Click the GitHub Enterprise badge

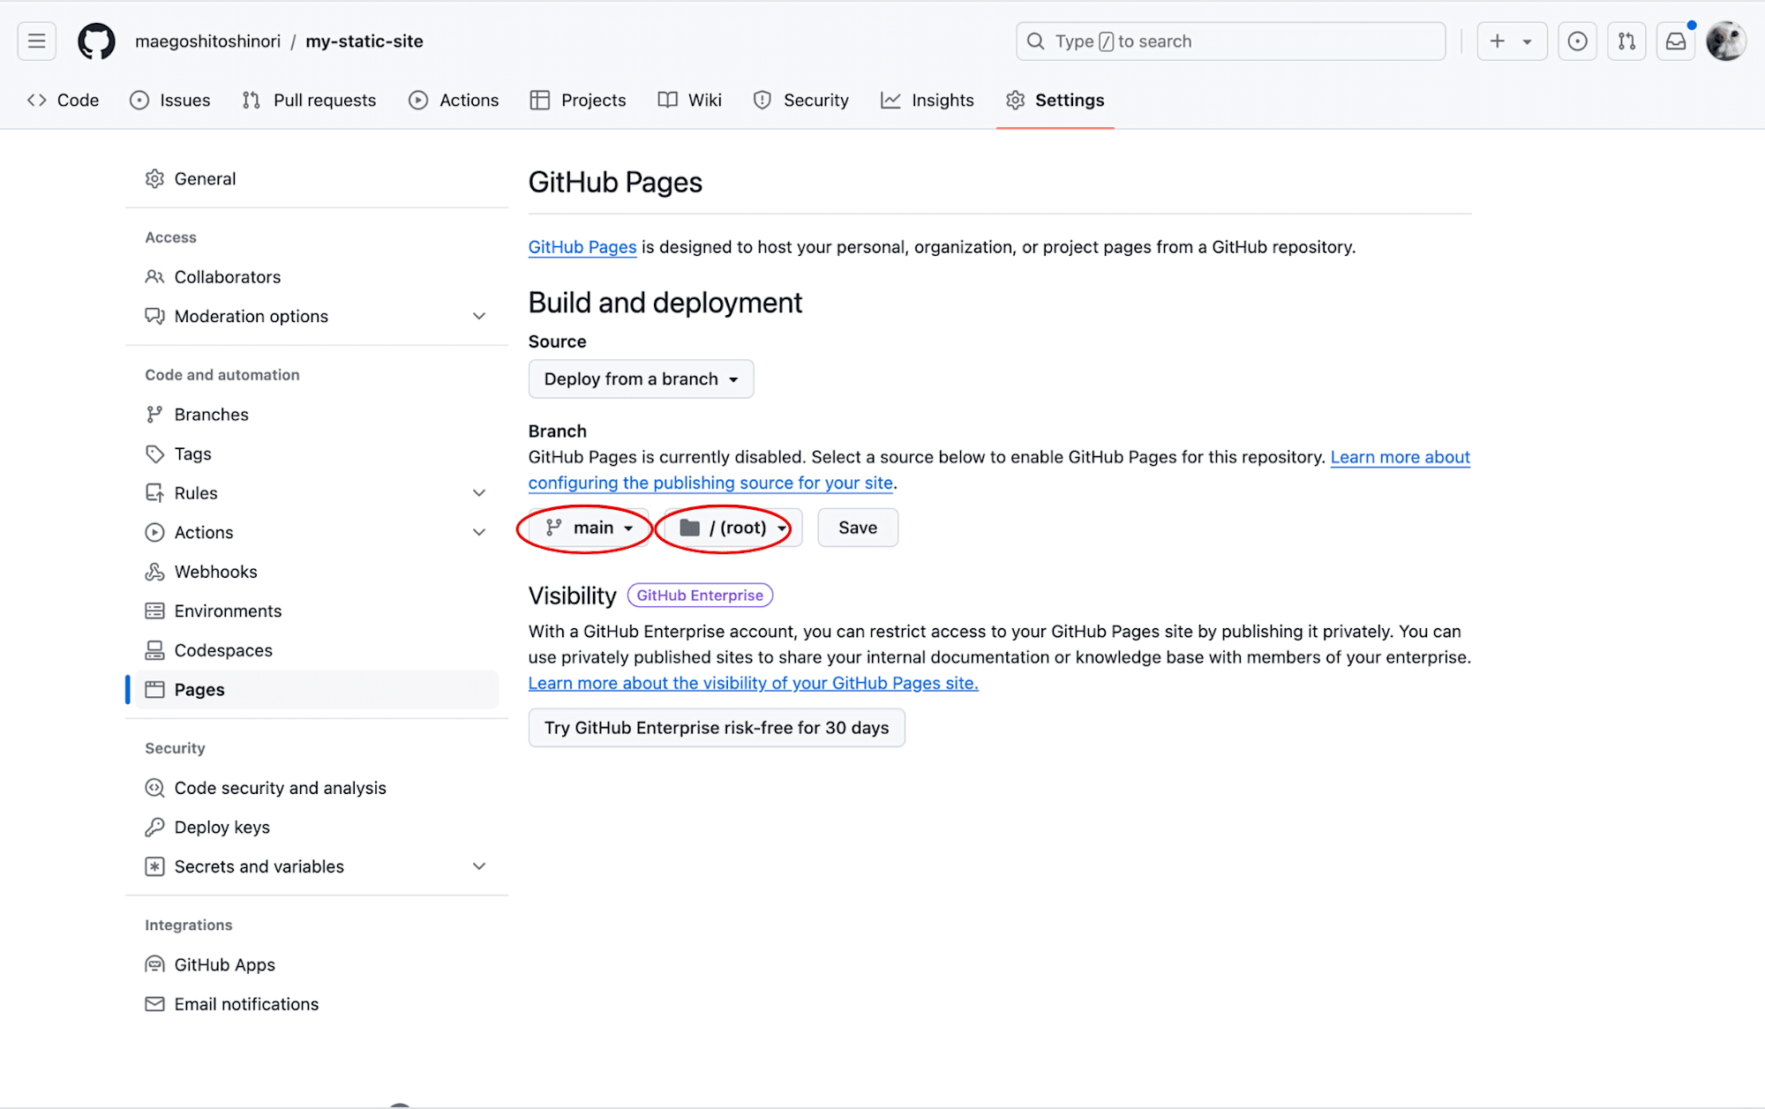(700, 596)
